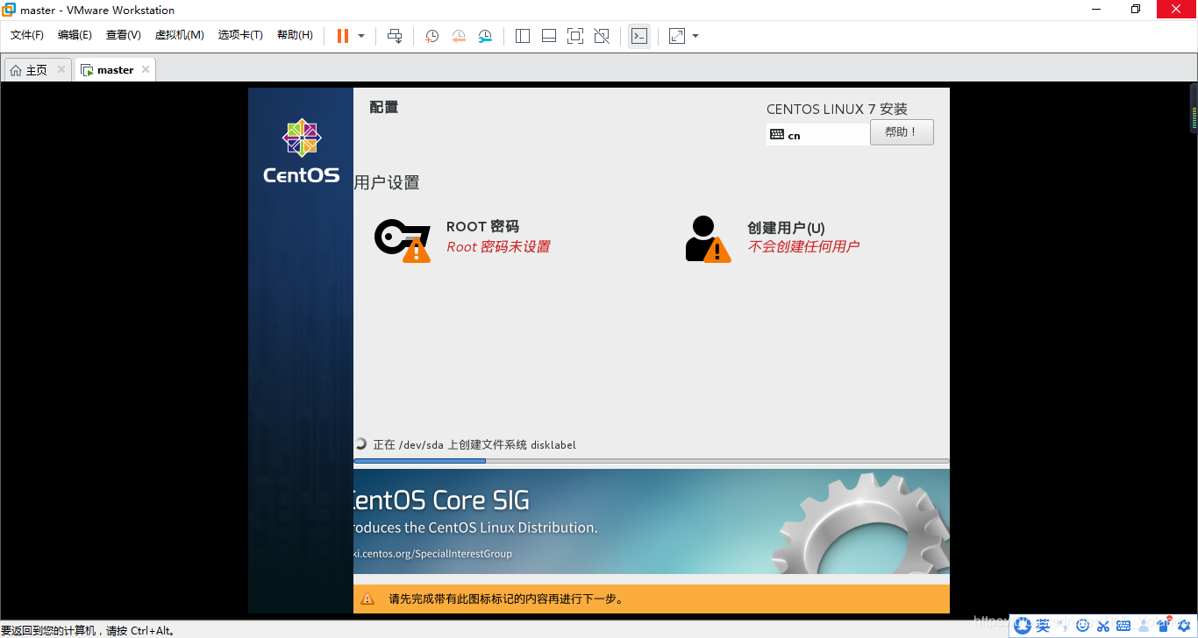1198x638 pixels.
Task: Open the 虚拟机(M) menu
Action: [x=180, y=35]
